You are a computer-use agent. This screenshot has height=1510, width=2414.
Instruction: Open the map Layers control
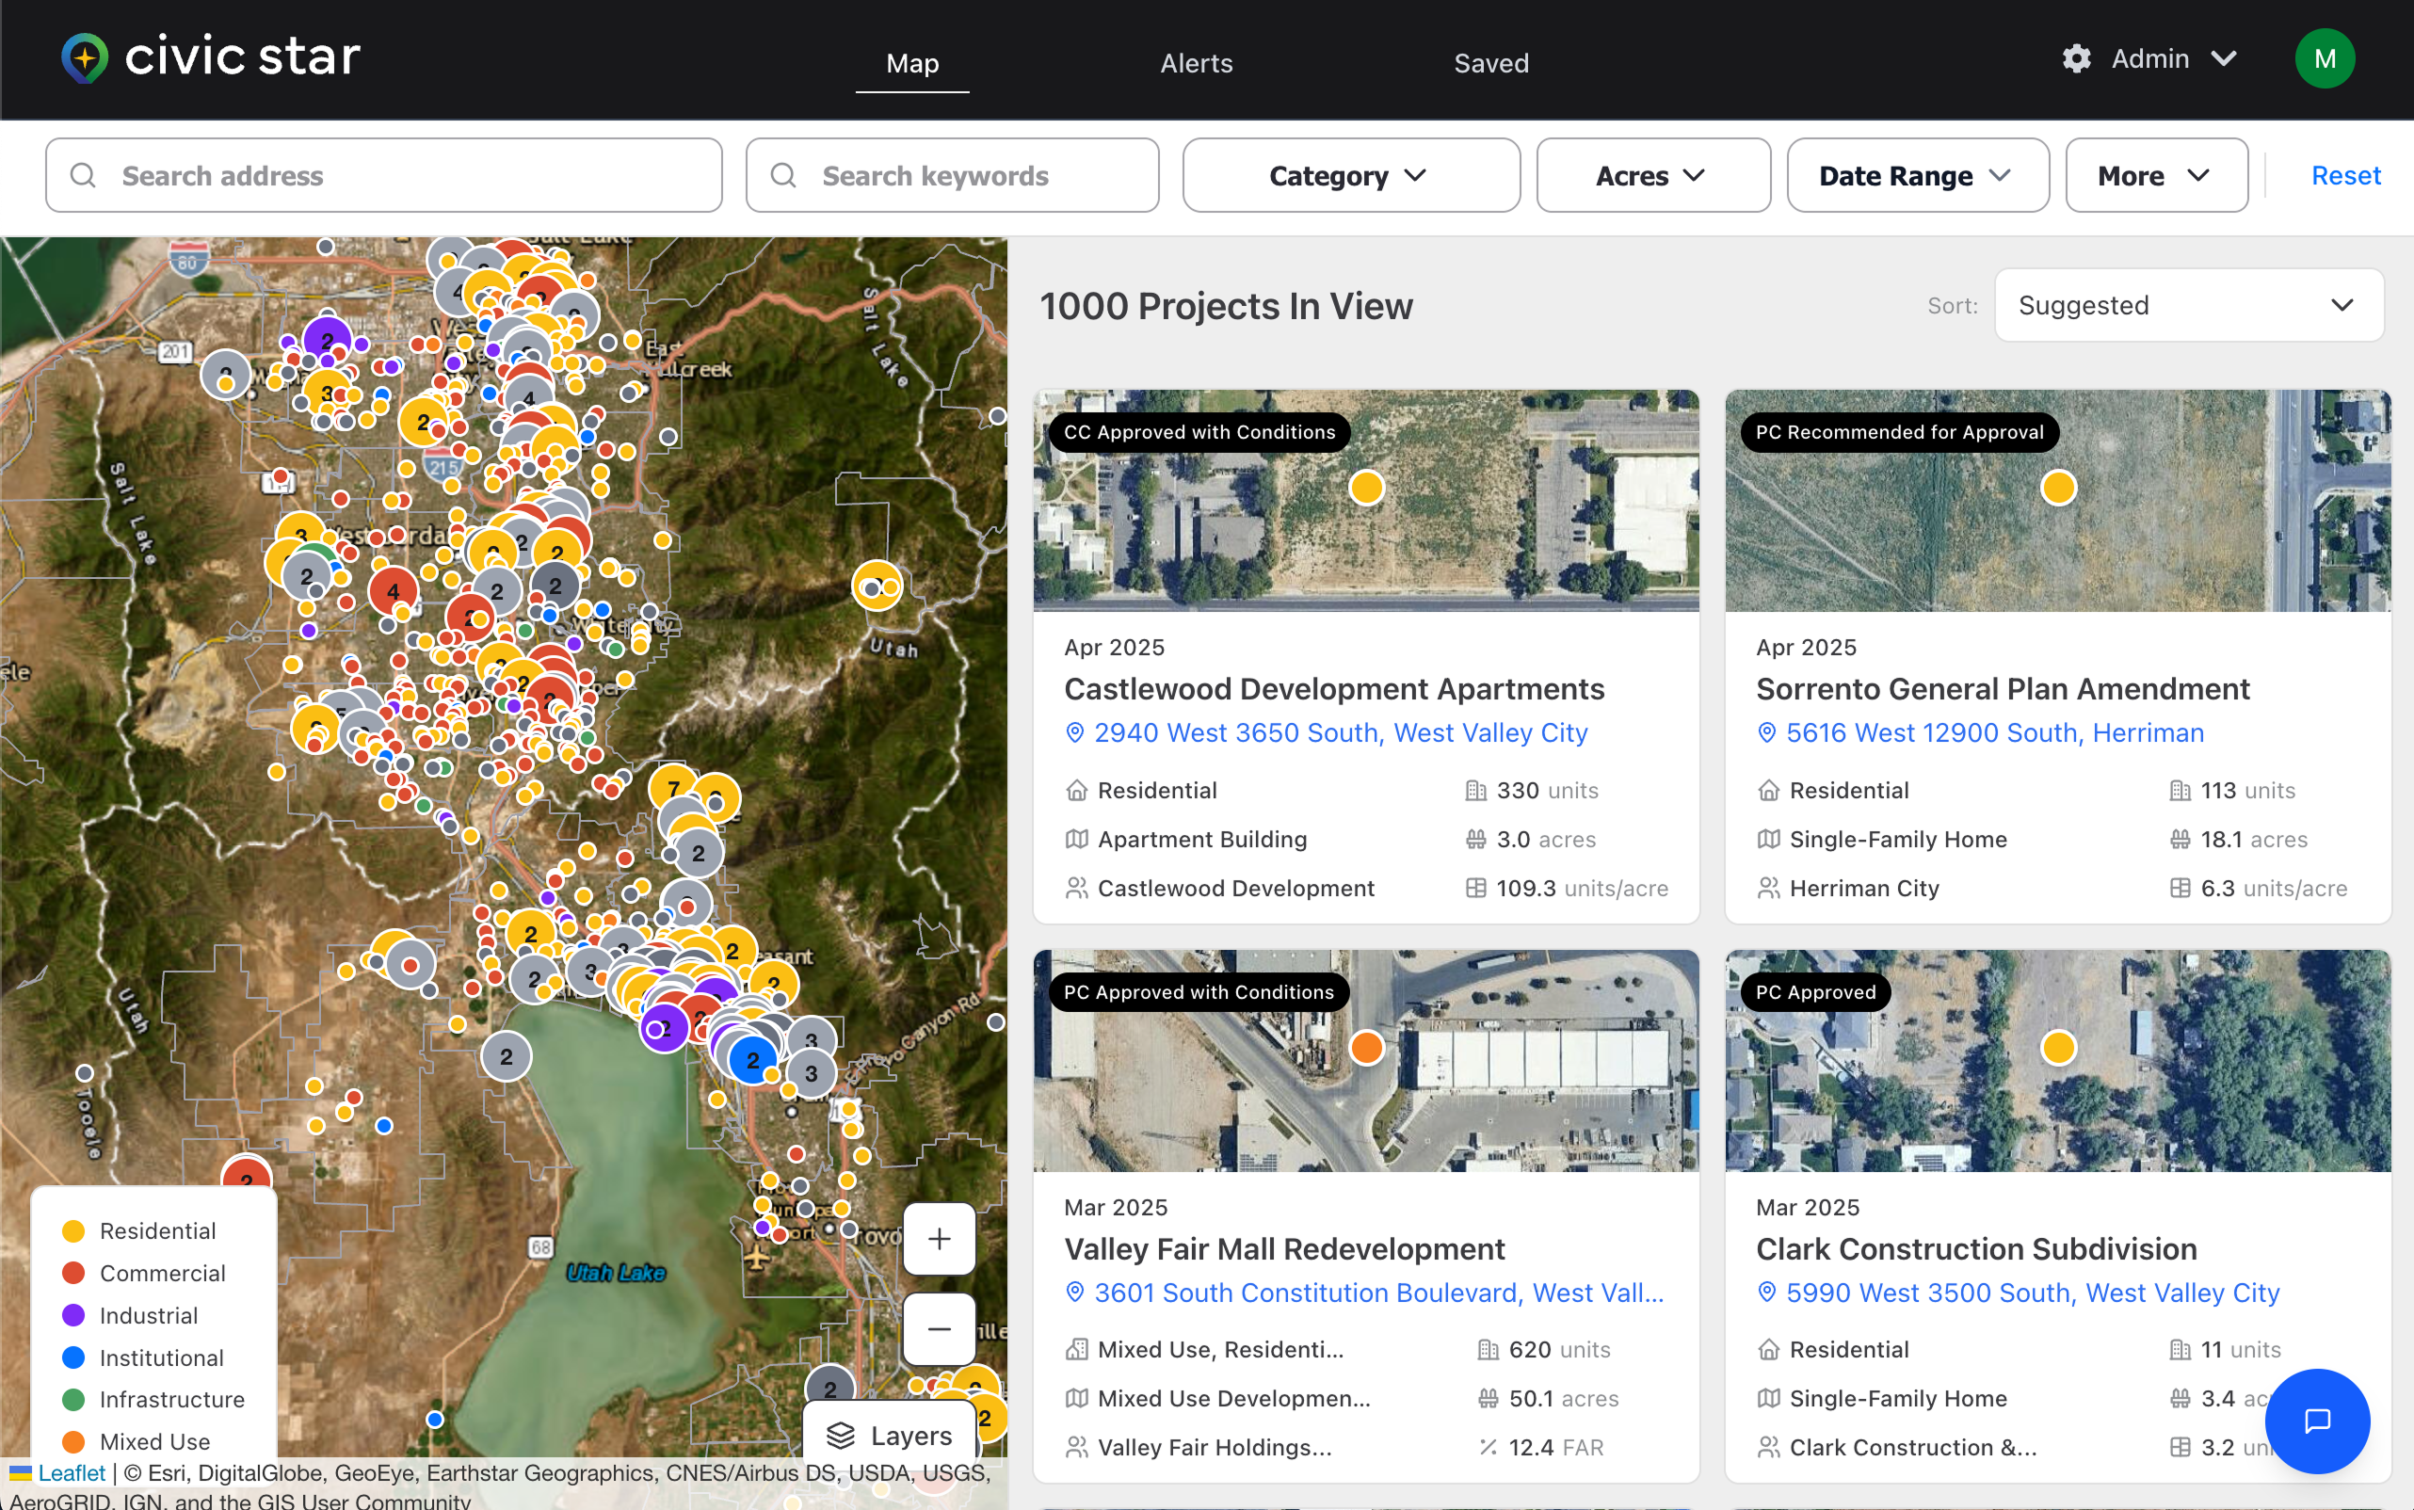(x=890, y=1435)
